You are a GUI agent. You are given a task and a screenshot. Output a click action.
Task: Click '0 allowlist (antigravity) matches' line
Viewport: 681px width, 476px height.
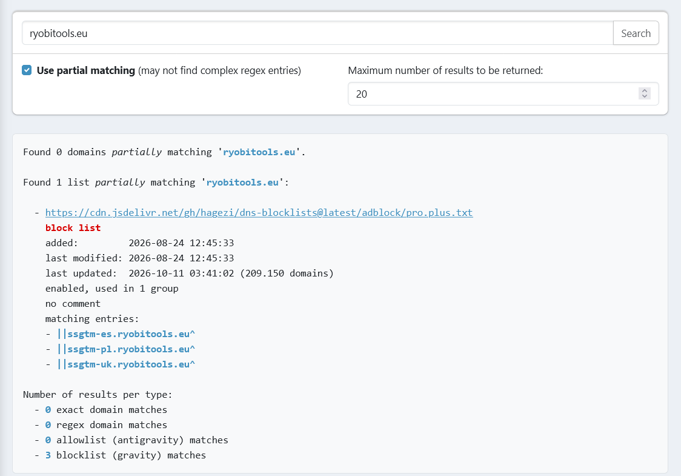[x=136, y=440]
